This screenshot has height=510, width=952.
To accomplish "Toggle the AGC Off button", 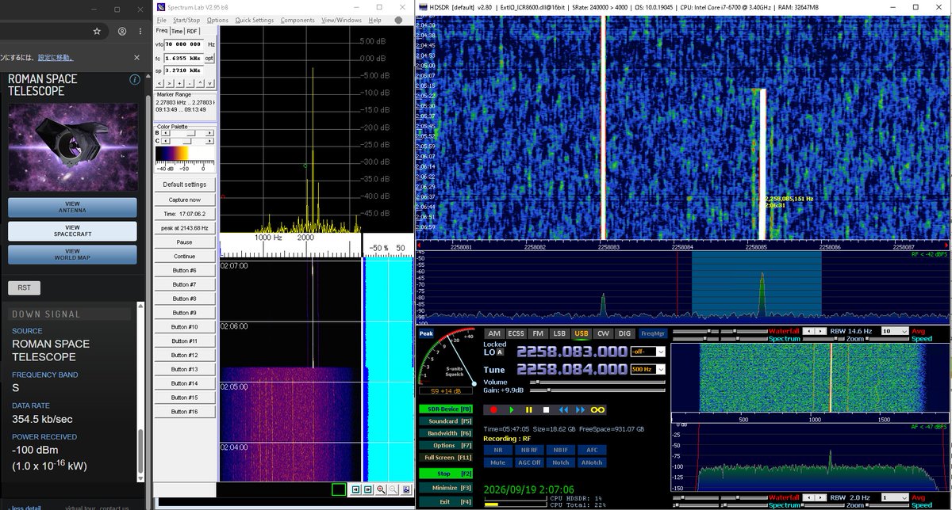I will [x=530, y=462].
